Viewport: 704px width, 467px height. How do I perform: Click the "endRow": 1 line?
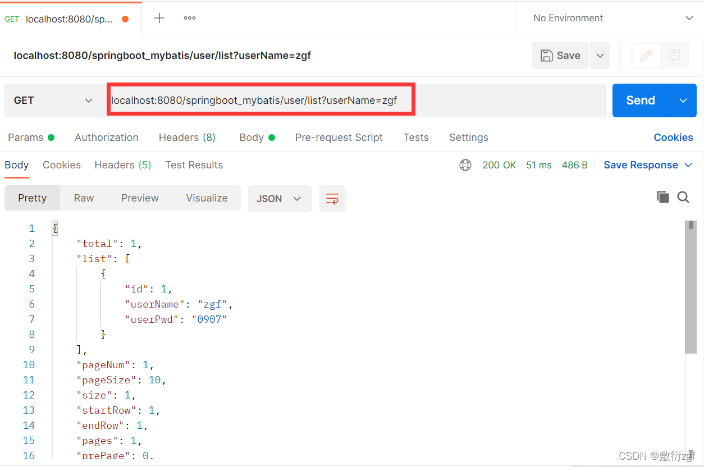(x=113, y=425)
